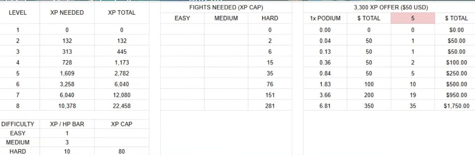Select the MEDIUM column header cell

pyautogui.click(x=226, y=18)
